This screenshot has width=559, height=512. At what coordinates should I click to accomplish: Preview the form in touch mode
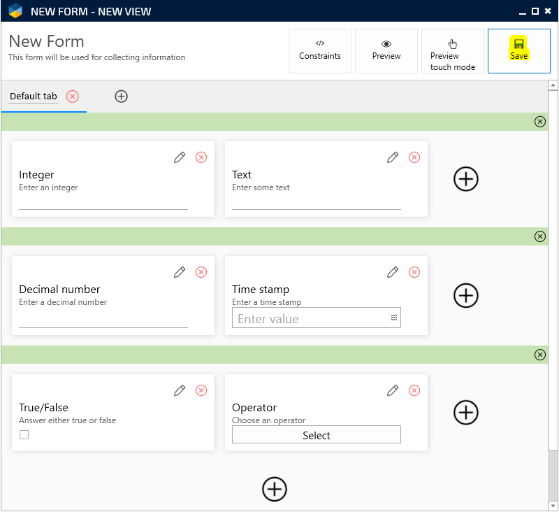point(452,50)
